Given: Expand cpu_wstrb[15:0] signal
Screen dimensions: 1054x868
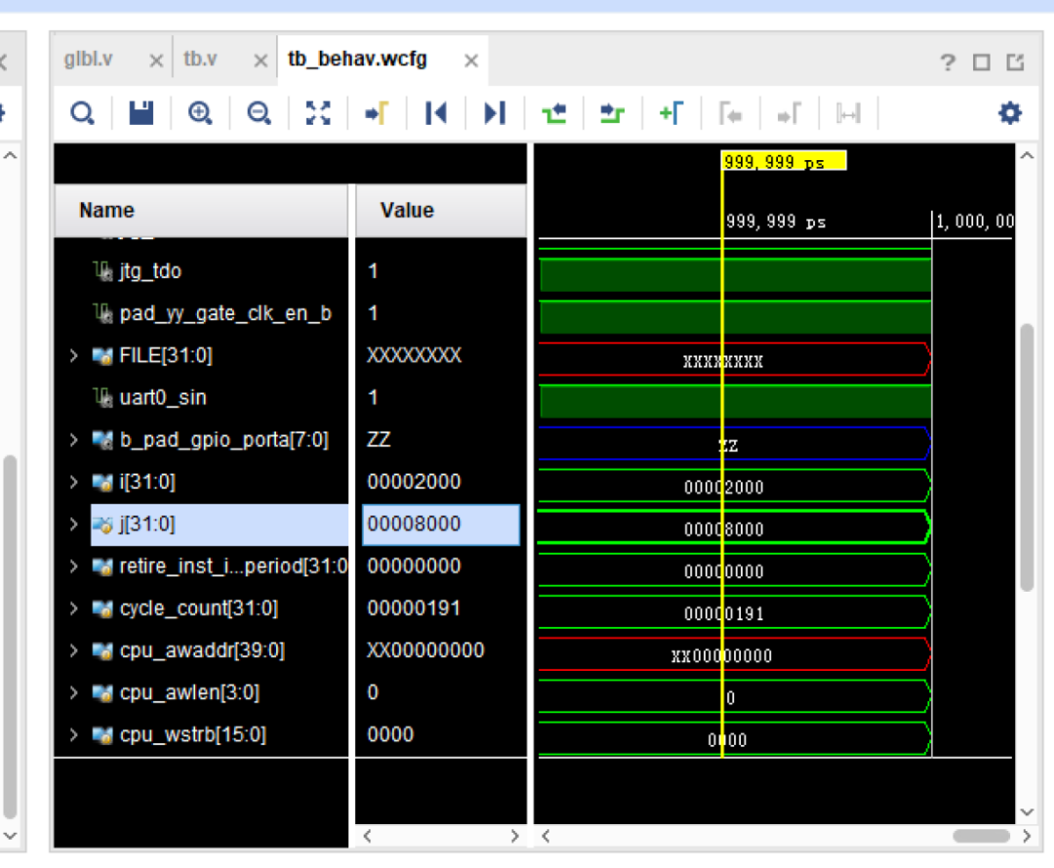Looking at the screenshot, I should click(x=74, y=735).
